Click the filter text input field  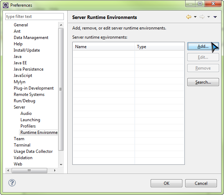35,17
